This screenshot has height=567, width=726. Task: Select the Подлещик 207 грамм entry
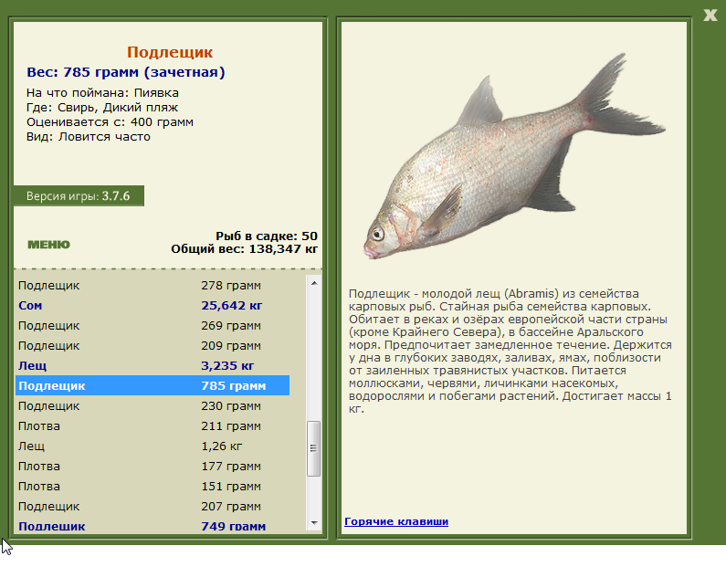click(153, 507)
